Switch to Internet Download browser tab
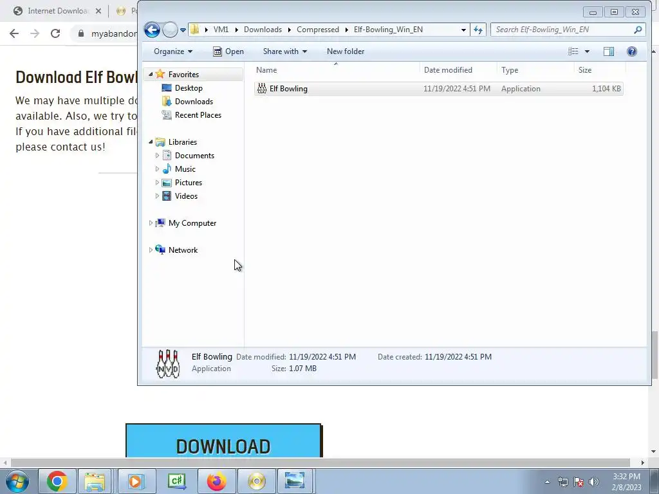 [x=57, y=11]
